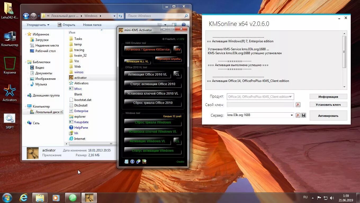This screenshot has height=203, width=360.
Task: Open the Упорядочить menu in Explorer
Action: [38, 25]
